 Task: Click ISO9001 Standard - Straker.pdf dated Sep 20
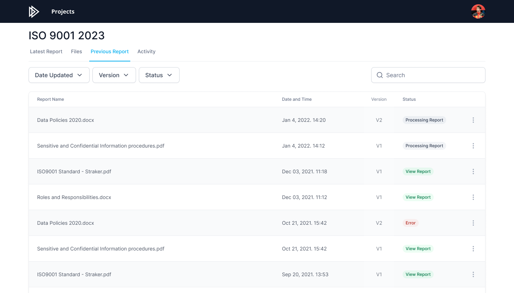(74, 274)
